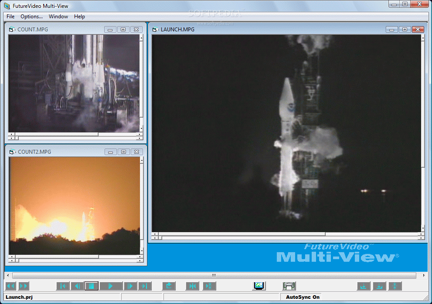The image size is (432, 304).
Task: Click the rewind double-arrow button
Action: 10,286
